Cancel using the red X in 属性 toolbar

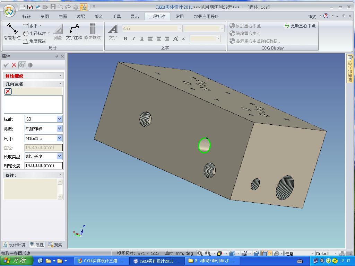click(x=14, y=65)
